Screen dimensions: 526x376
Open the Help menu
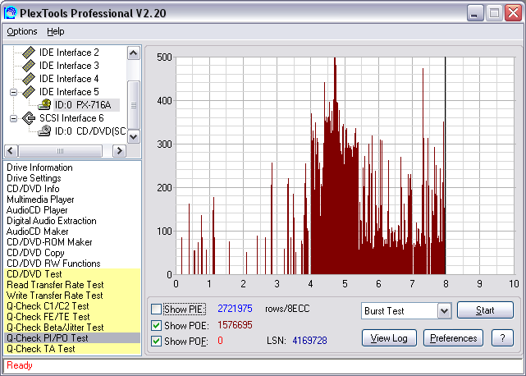(55, 31)
